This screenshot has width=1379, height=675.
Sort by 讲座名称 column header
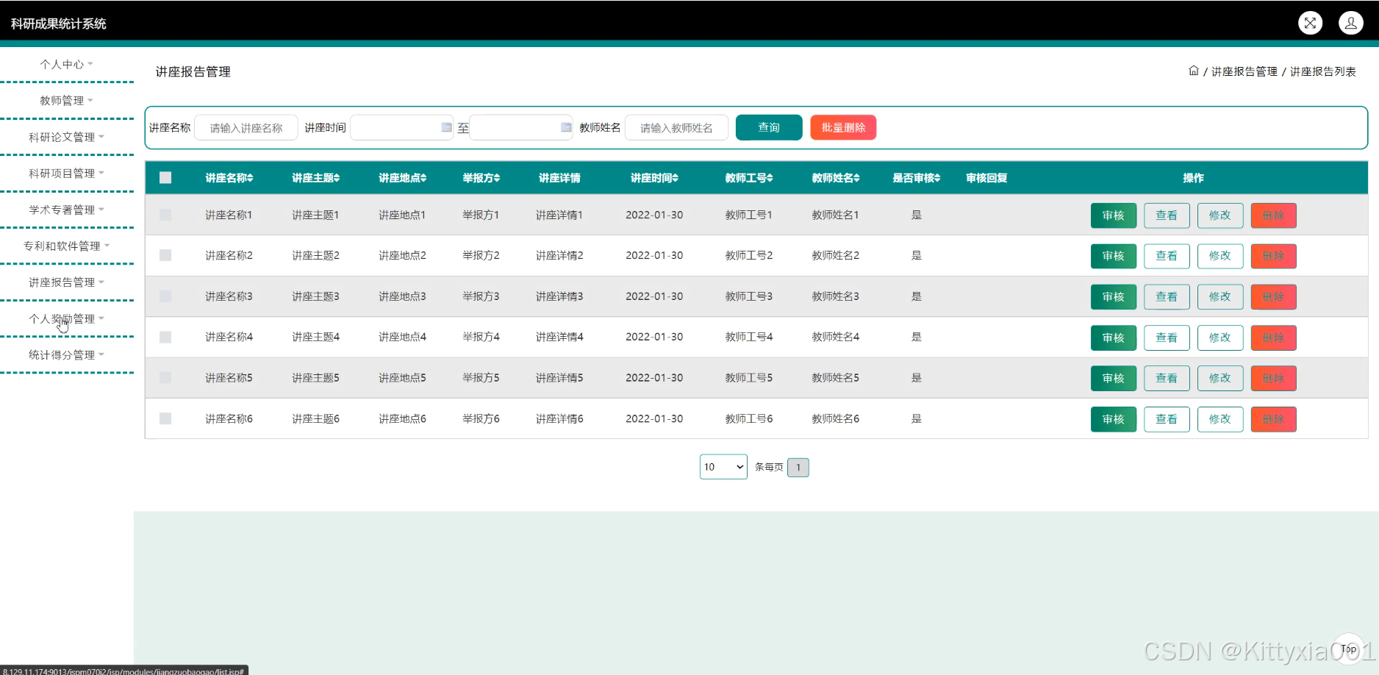[x=229, y=178]
